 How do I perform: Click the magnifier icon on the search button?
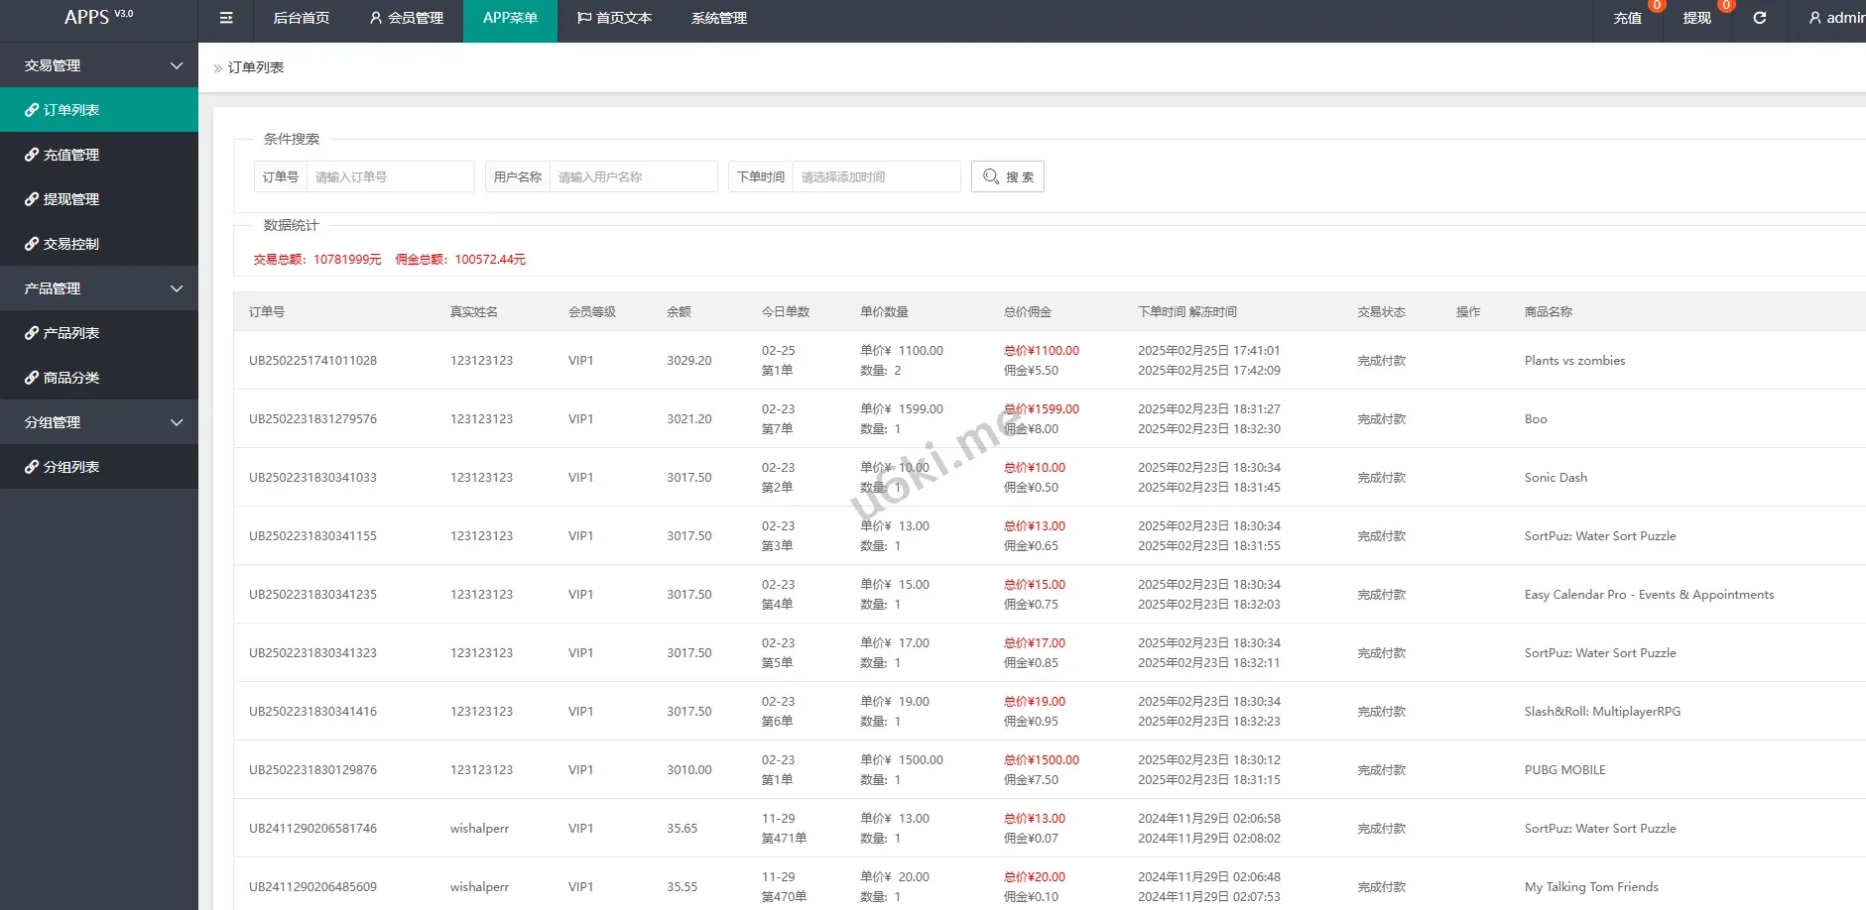click(x=991, y=176)
